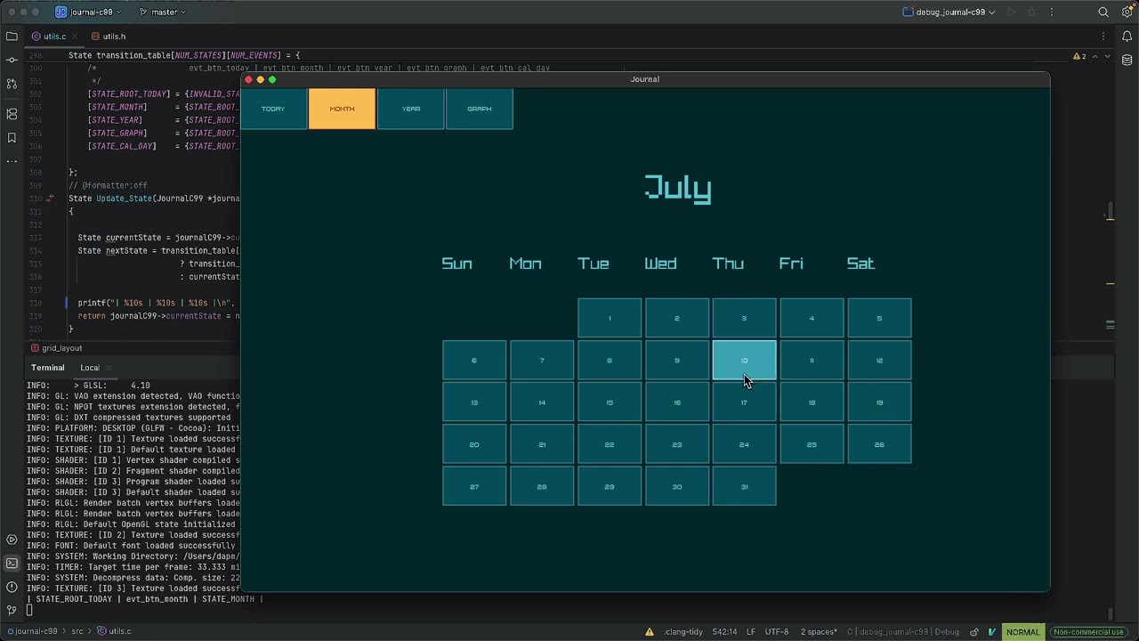The image size is (1139, 641).
Task: Select day 20 in July calendar
Action: click(474, 444)
